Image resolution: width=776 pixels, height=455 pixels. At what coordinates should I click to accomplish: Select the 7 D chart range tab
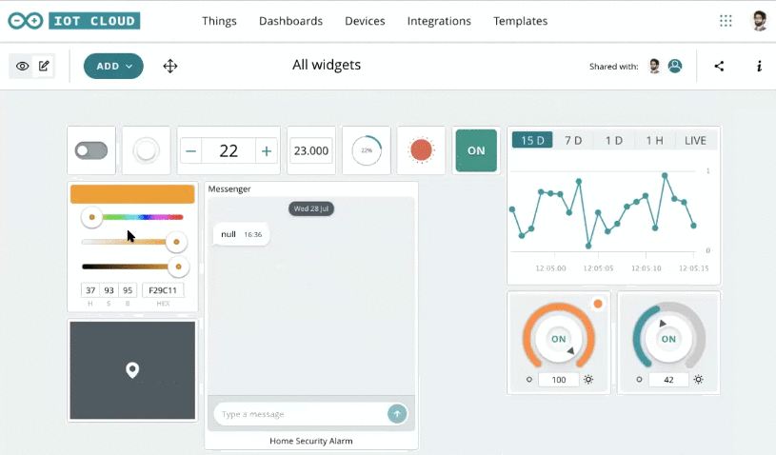coord(573,141)
